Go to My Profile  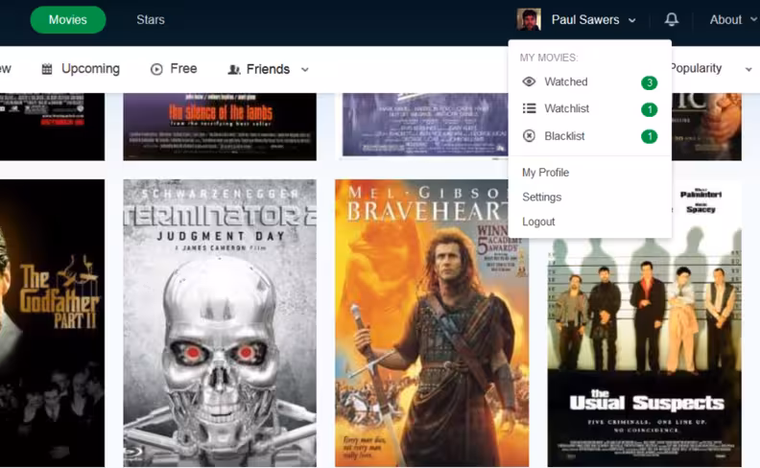(545, 173)
